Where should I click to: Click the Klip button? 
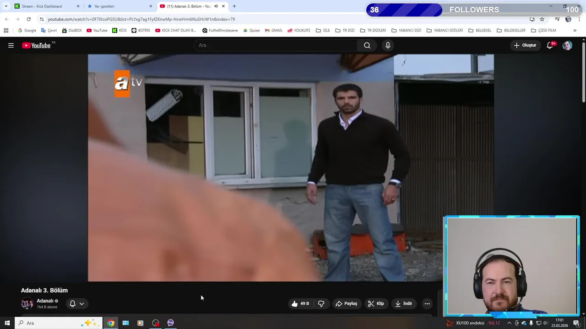pos(376,303)
